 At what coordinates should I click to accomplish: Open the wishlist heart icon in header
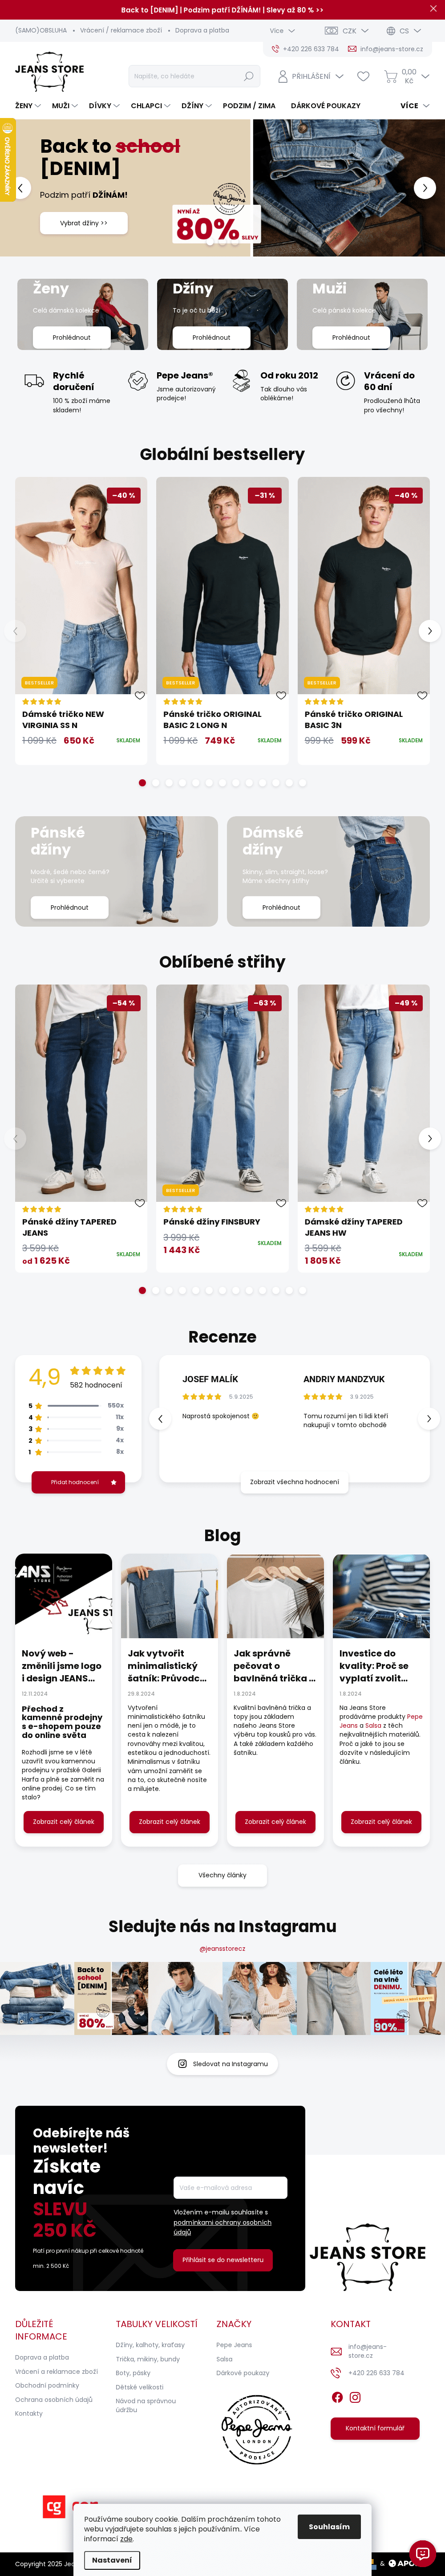[363, 76]
